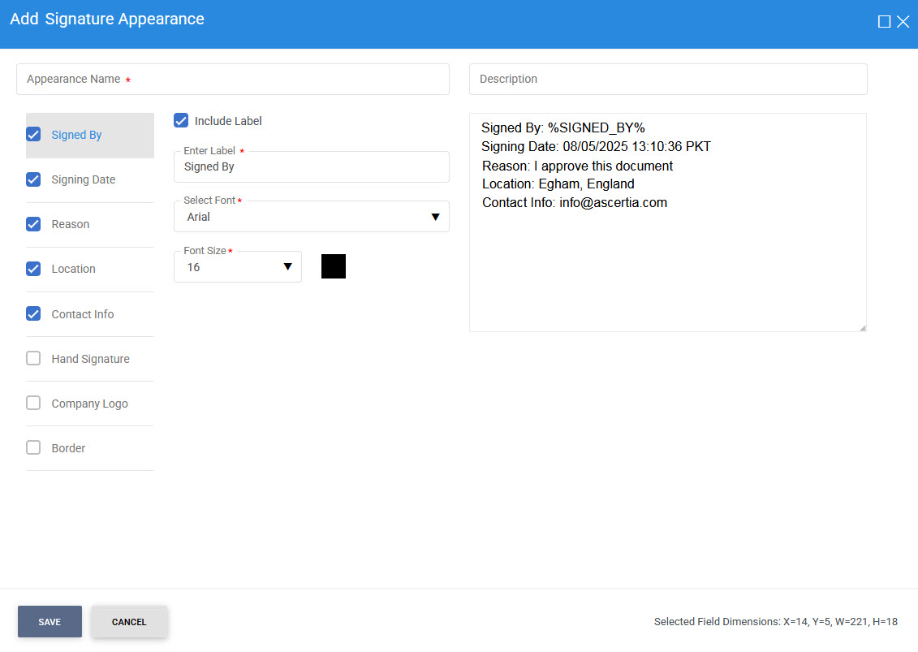
Task: Close the Add Signature Appearance dialog
Action: tap(903, 22)
